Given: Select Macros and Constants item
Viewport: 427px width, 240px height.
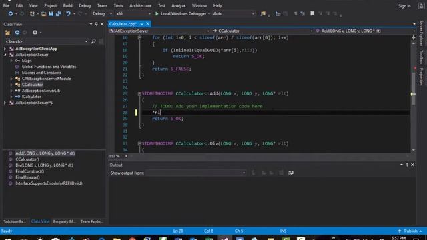Looking at the screenshot, I should [x=41, y=73].
